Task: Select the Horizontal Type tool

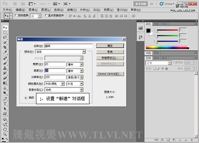Action: [x=5, y=104]
